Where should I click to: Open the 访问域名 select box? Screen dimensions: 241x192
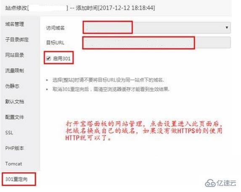157,28
